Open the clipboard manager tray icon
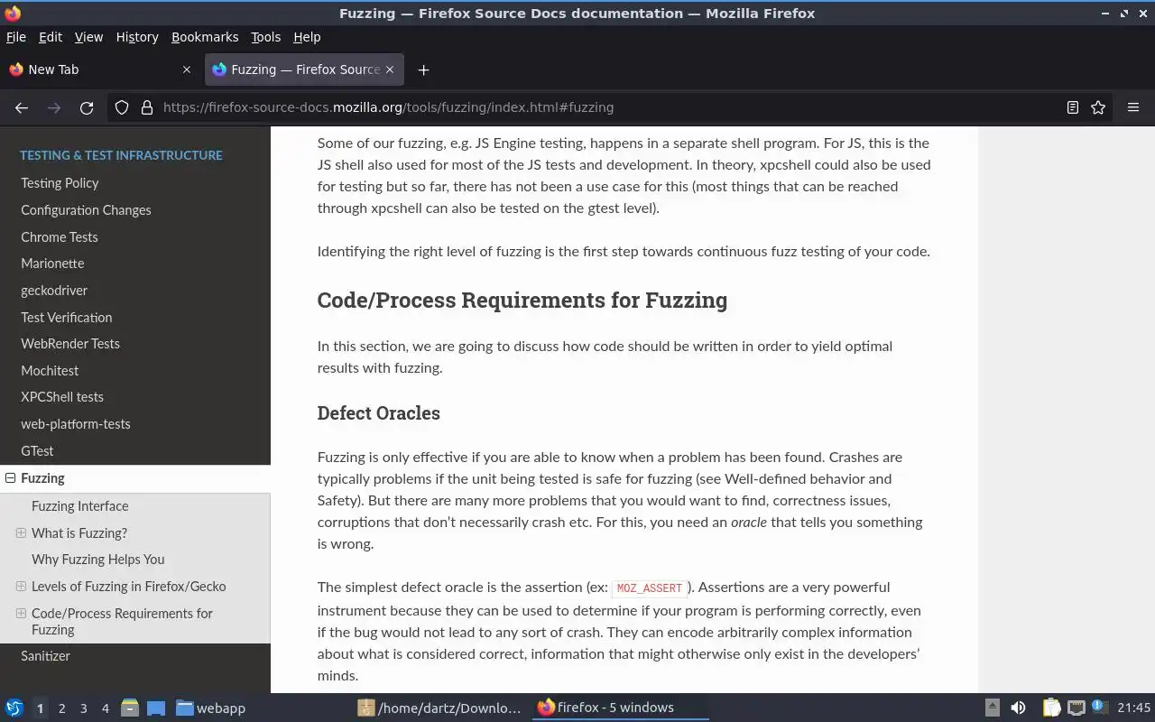This screenshot has width=1155, height=722. click(x=1051, y=708)
